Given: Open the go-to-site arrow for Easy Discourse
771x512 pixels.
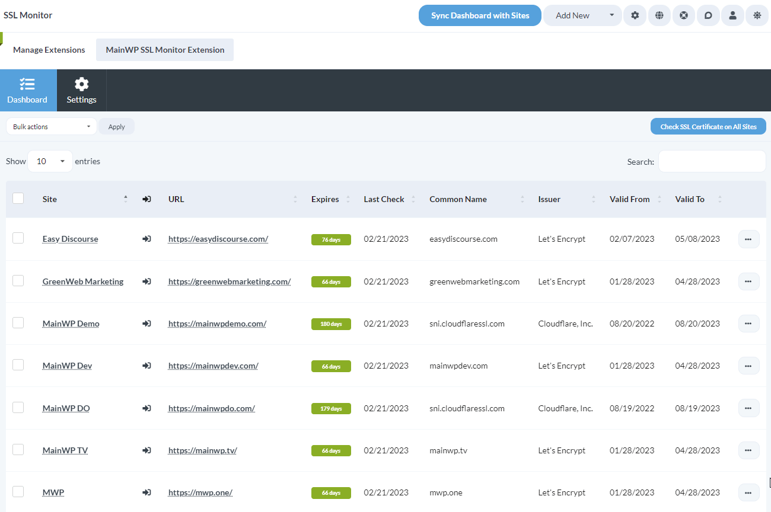Looking at the screenshot, I should 146,239.
